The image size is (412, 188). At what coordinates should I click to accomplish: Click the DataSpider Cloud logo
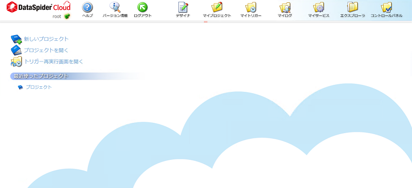tap(38, 7)
